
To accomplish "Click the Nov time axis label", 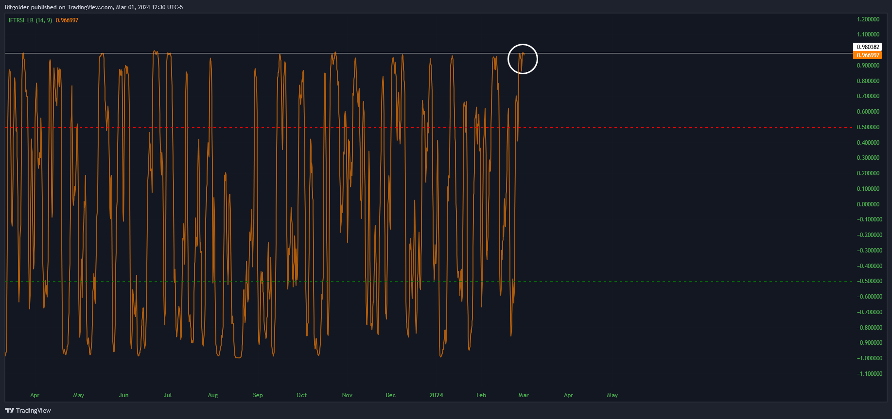I will (x=347, y=395).
